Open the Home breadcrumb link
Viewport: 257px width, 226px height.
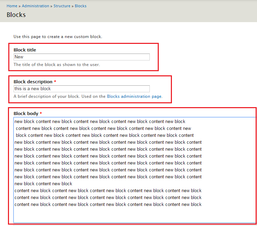[x=12, y=6]
